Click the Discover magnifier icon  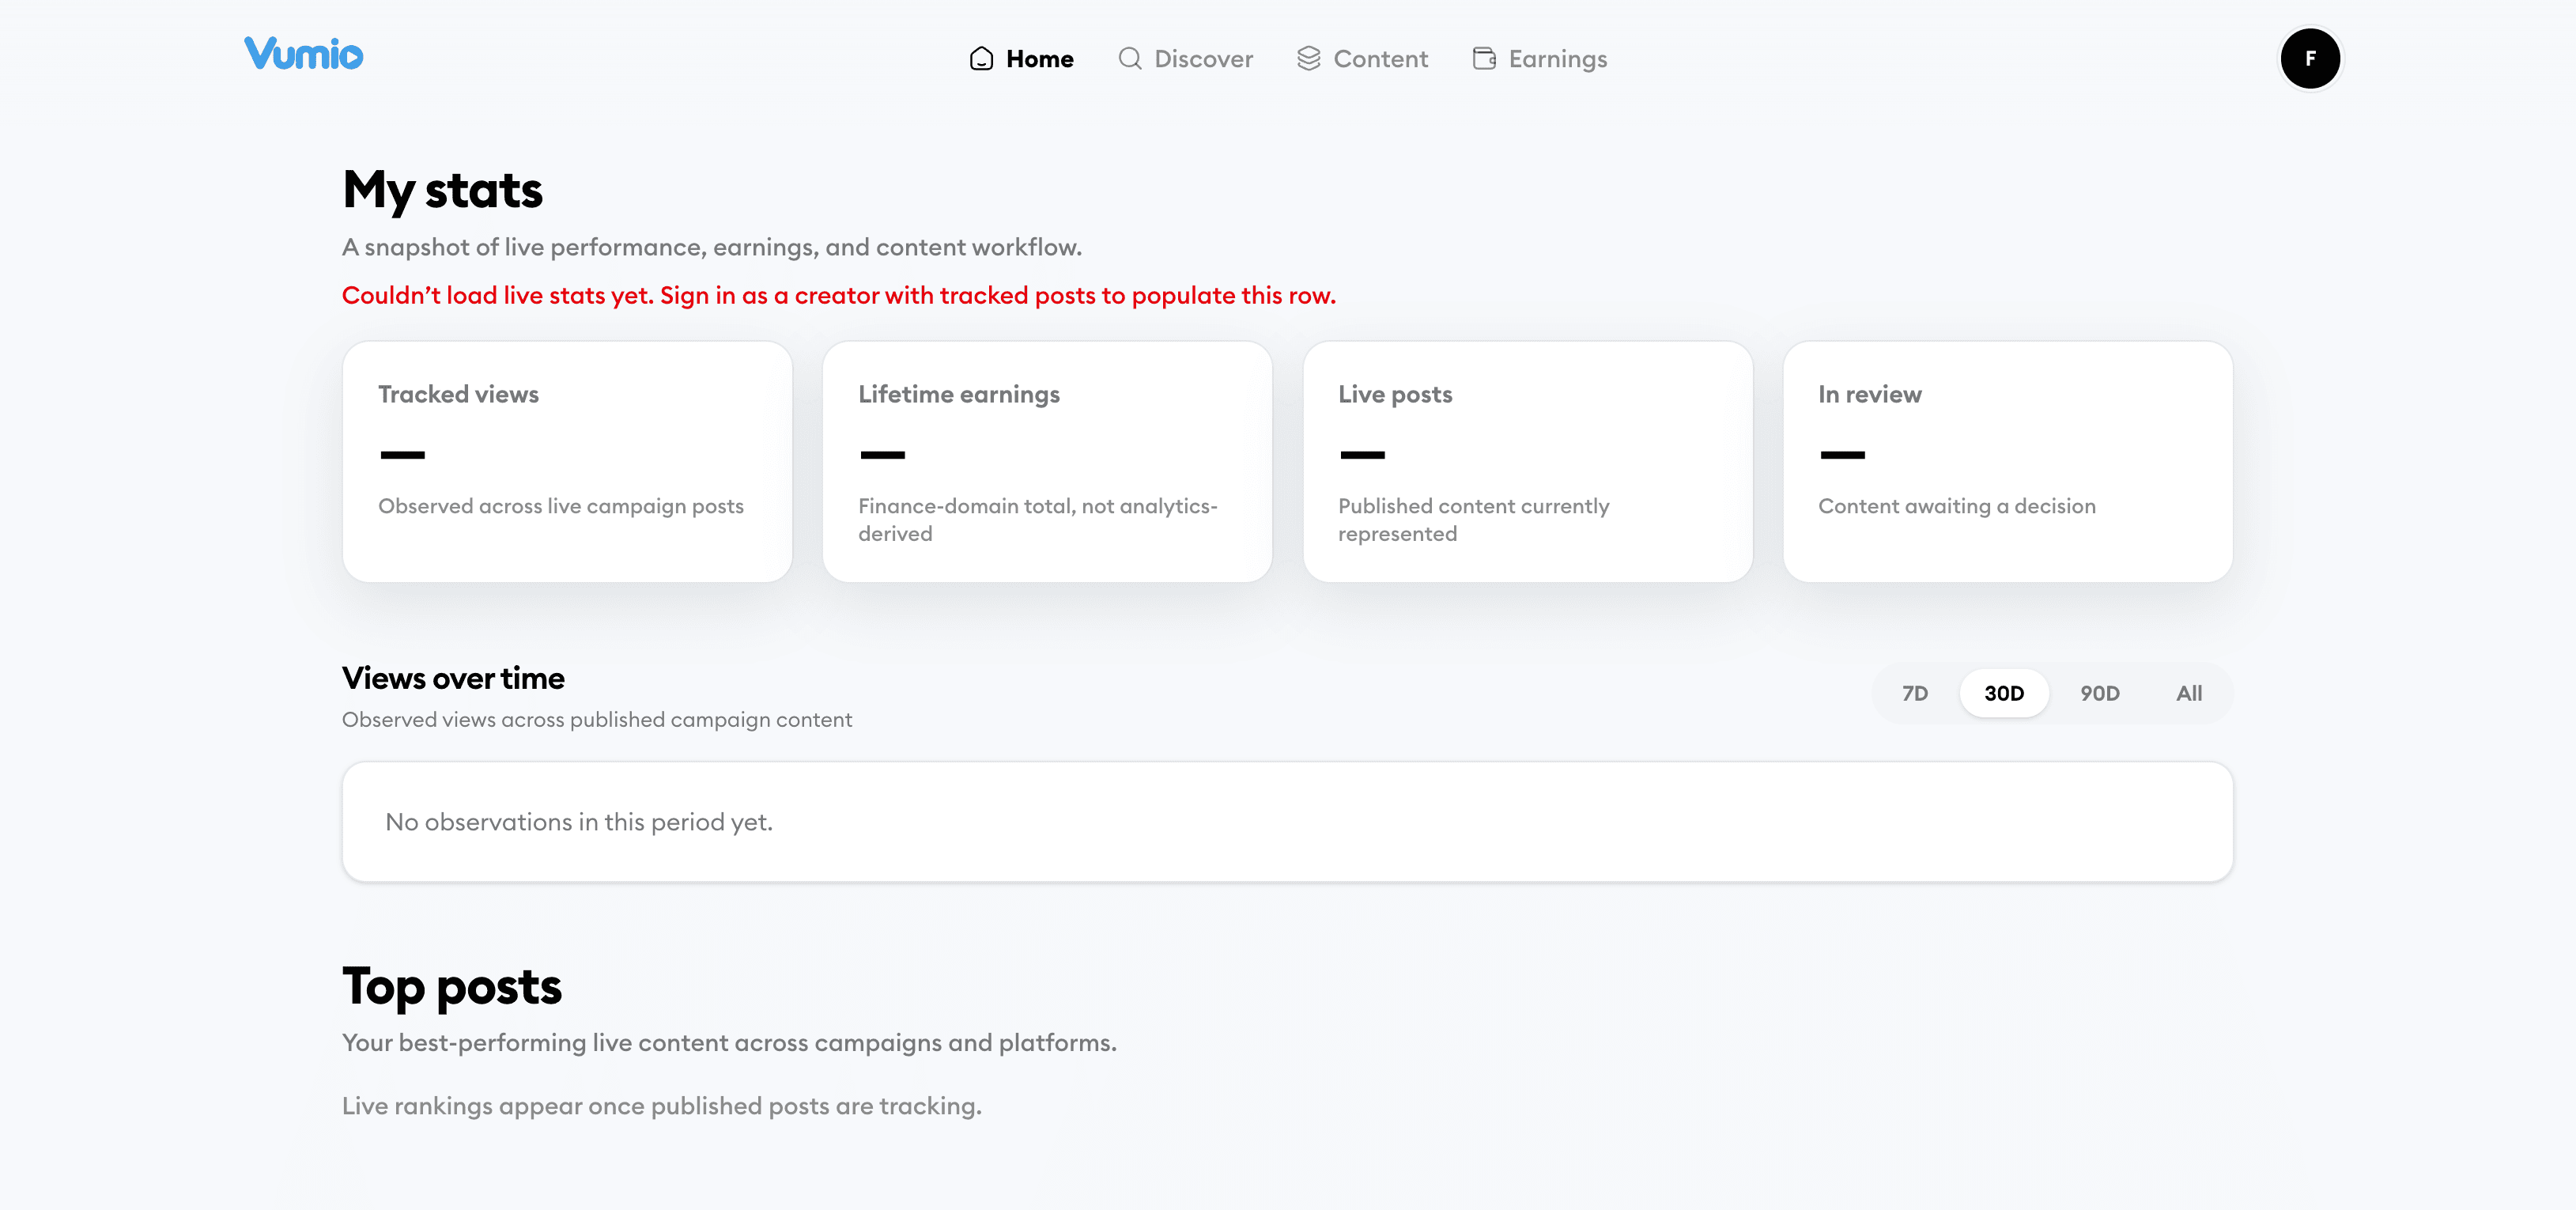tap(1130, 59)
